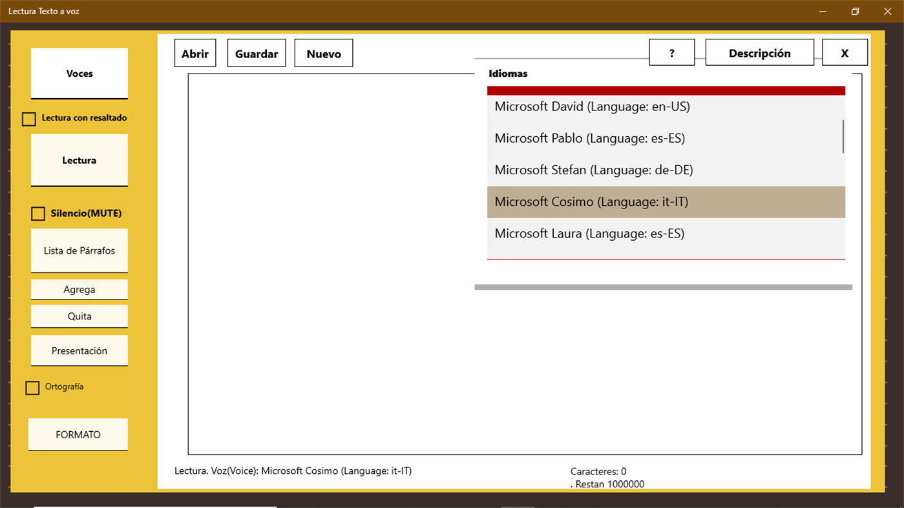
Task: Launch the Presentación mode
Action: click(79, 350)
